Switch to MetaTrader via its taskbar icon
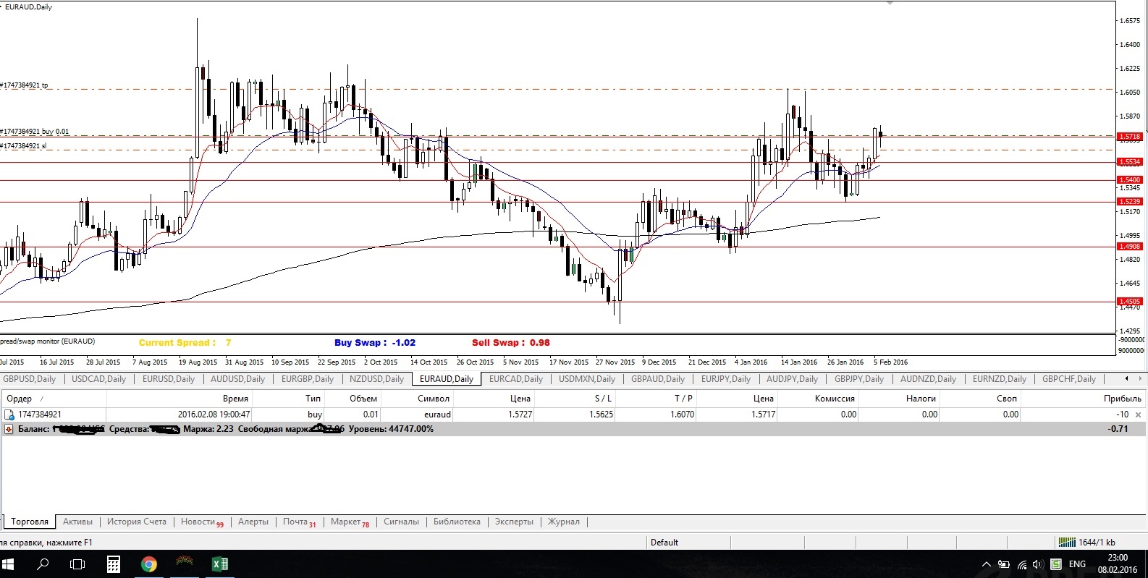Image resolution: width=1148 pixels, height=578 pixels. tap(185, 564)
